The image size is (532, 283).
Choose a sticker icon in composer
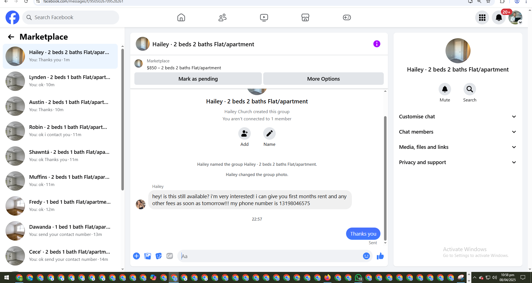pyautogui.click(x=159, y=256)
